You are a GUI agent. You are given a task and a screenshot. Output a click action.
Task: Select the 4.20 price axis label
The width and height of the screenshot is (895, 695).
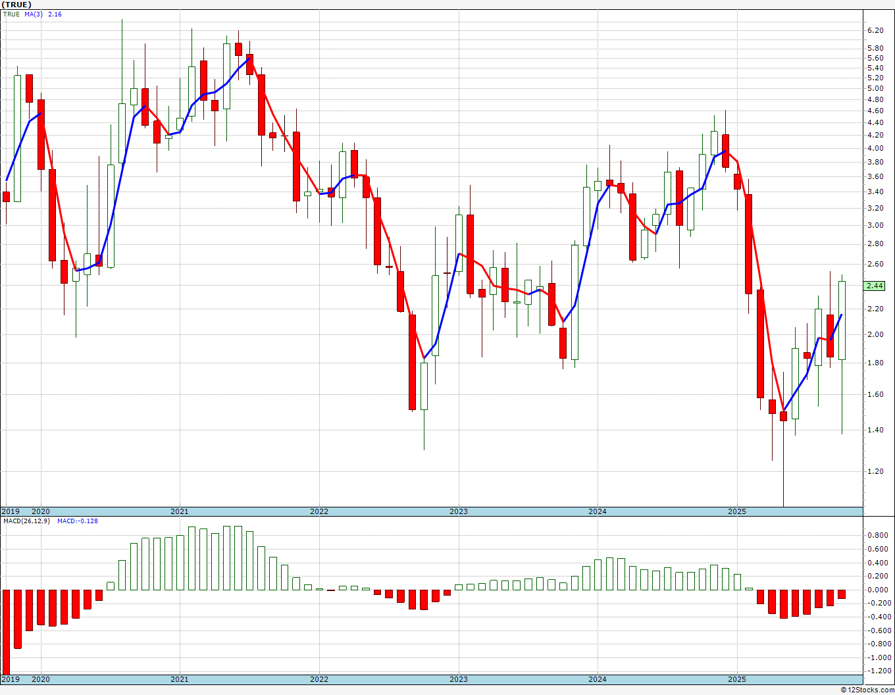(875, 135)
